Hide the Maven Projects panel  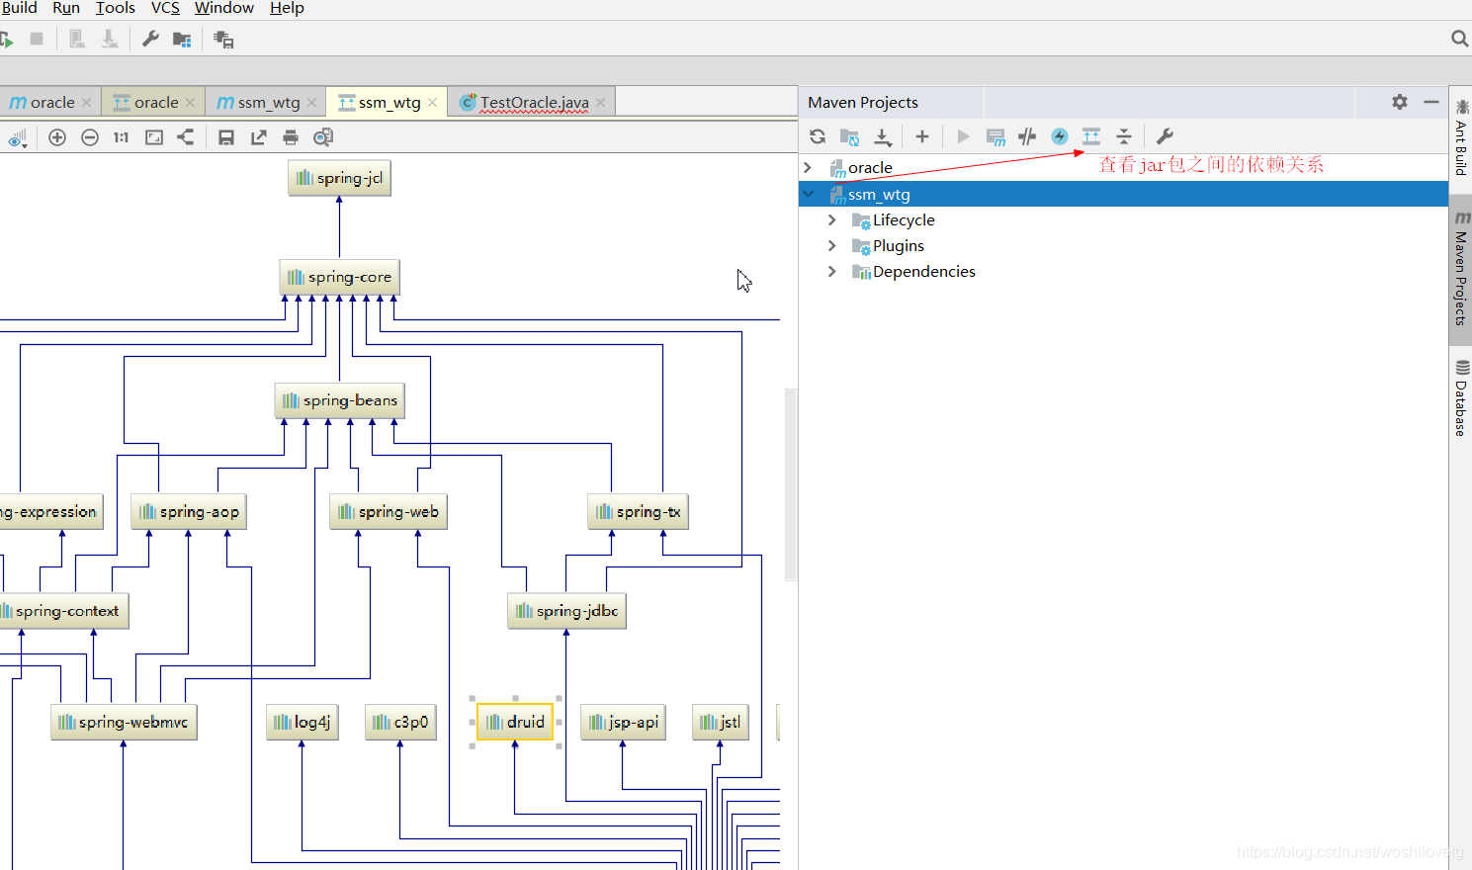[x=1431, y=102]
